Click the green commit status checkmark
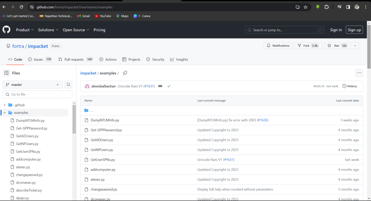 pos(169,86)
